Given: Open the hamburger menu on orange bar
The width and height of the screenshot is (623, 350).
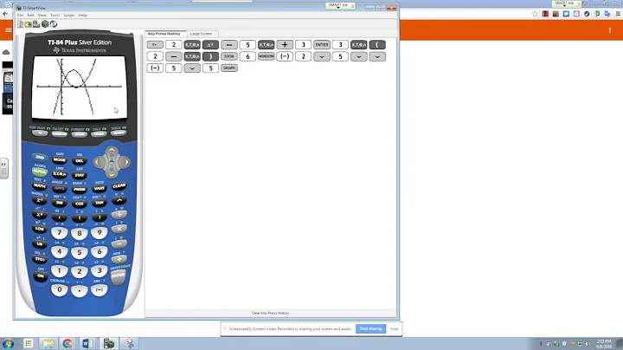Looking at the screenshot, I should [x=9, y=30].
